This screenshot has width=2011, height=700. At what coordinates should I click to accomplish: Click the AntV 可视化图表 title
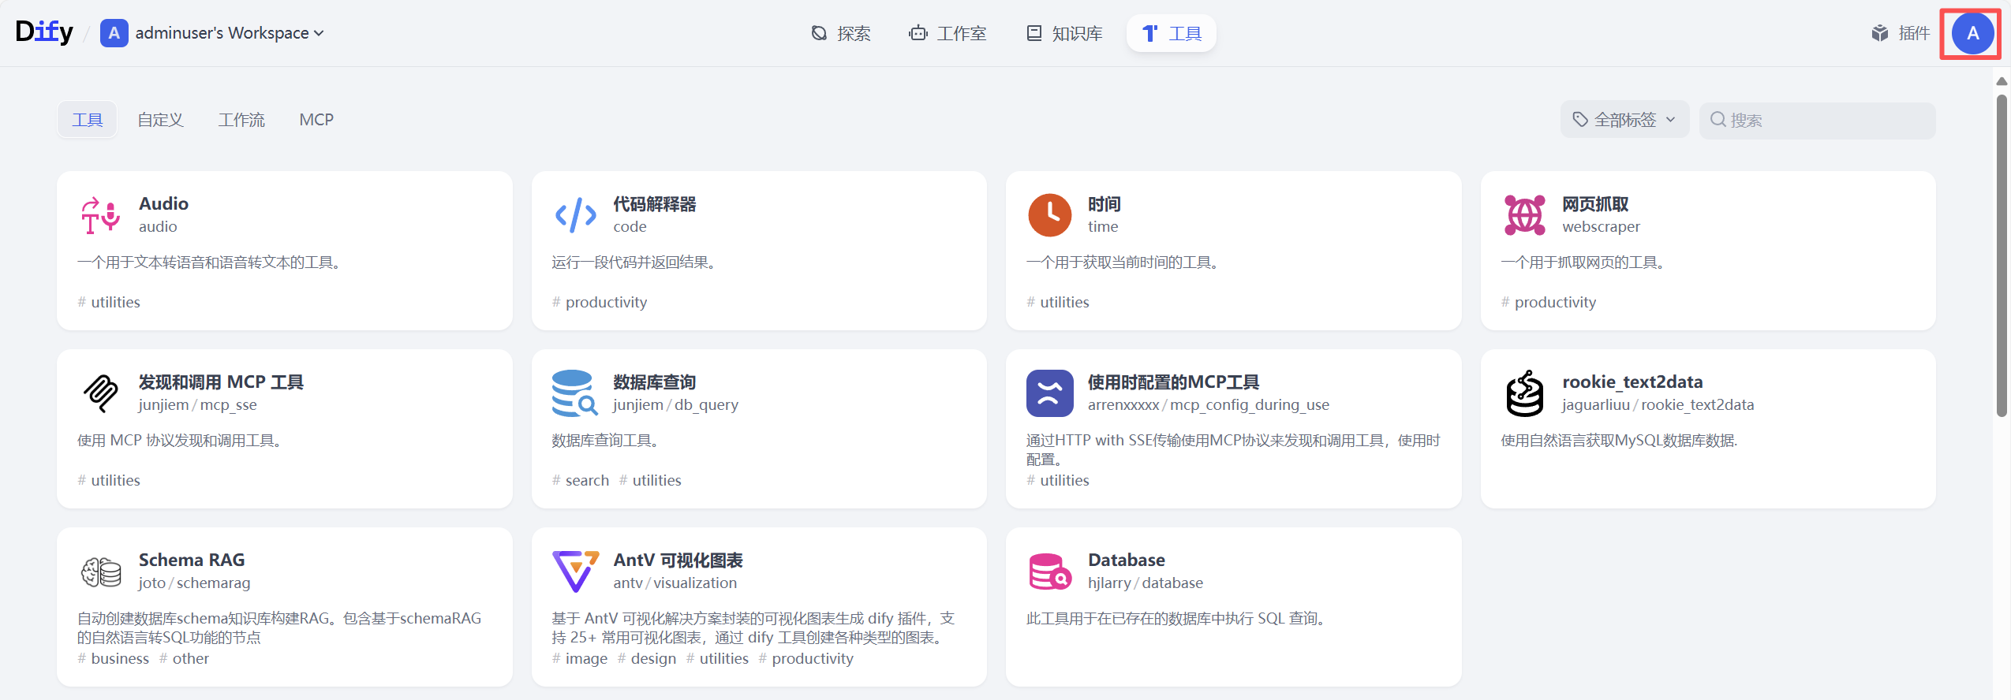pyautogui.click(x=678, y=560)
